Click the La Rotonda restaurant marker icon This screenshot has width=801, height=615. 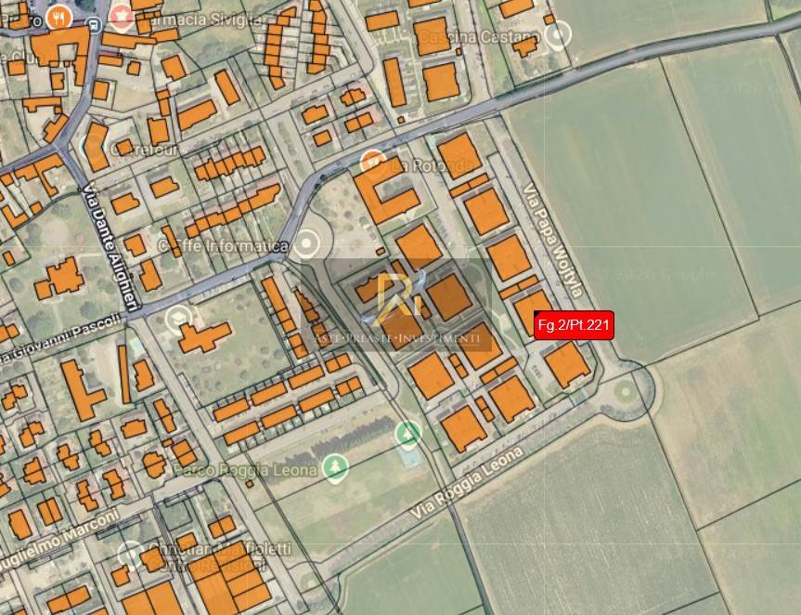[x=372, y=162]
